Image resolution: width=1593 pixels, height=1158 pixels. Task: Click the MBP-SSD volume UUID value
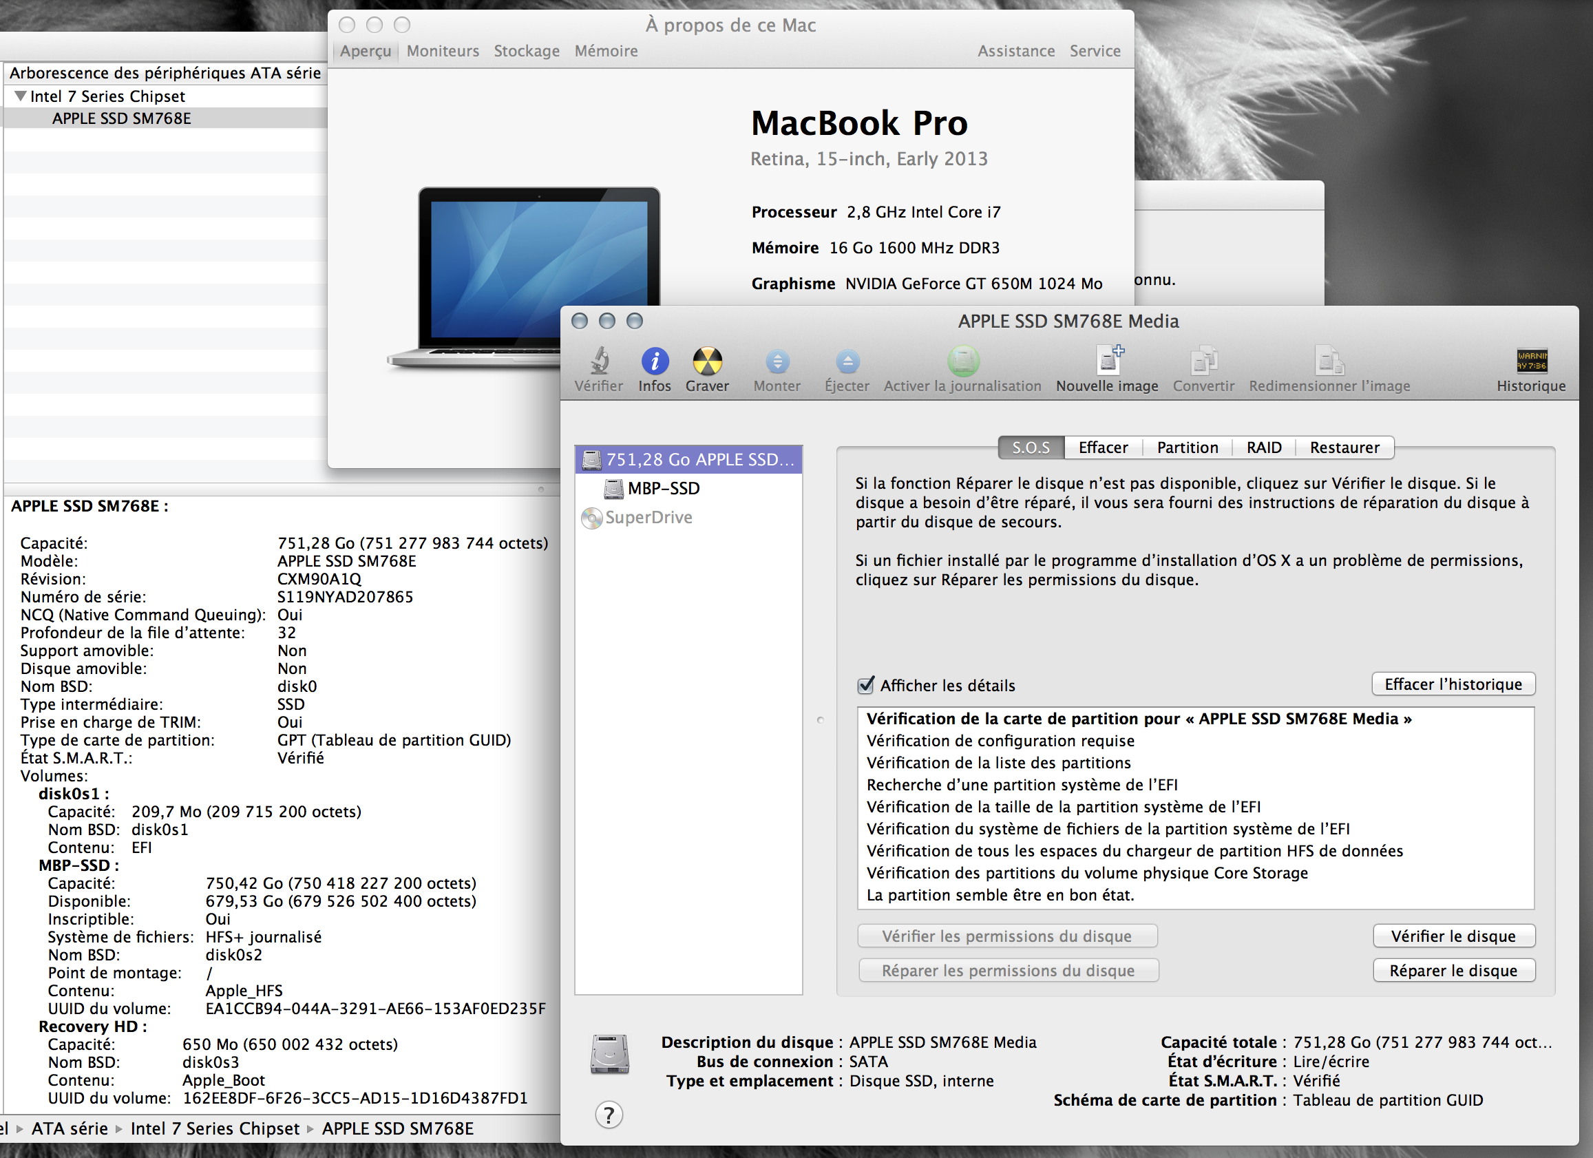tap(375, 1009)
